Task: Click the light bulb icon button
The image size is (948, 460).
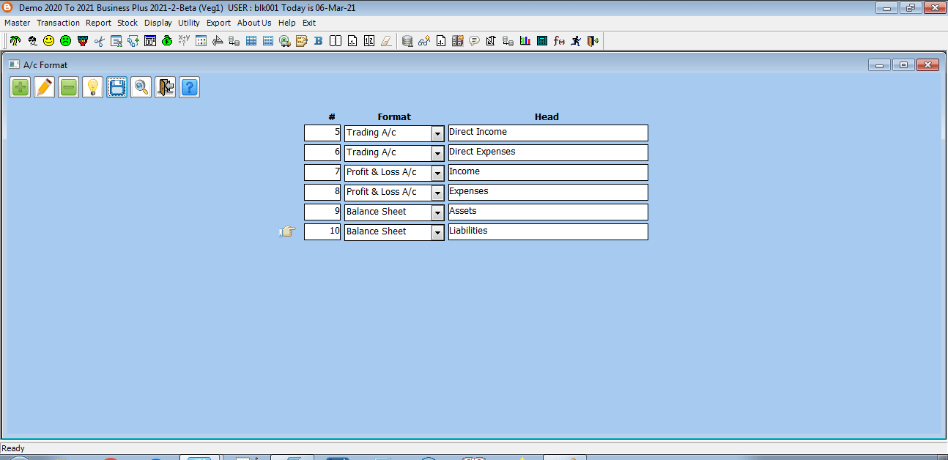Action: point(92,88)
